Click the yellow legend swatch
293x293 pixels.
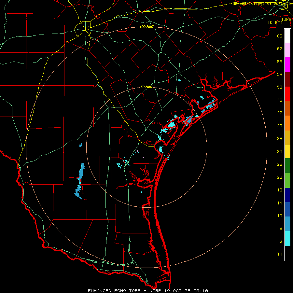click(287, 152)
